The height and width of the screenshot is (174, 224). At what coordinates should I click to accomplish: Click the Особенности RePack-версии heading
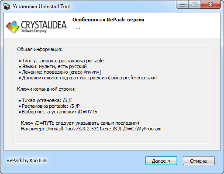tap(108, 20)
